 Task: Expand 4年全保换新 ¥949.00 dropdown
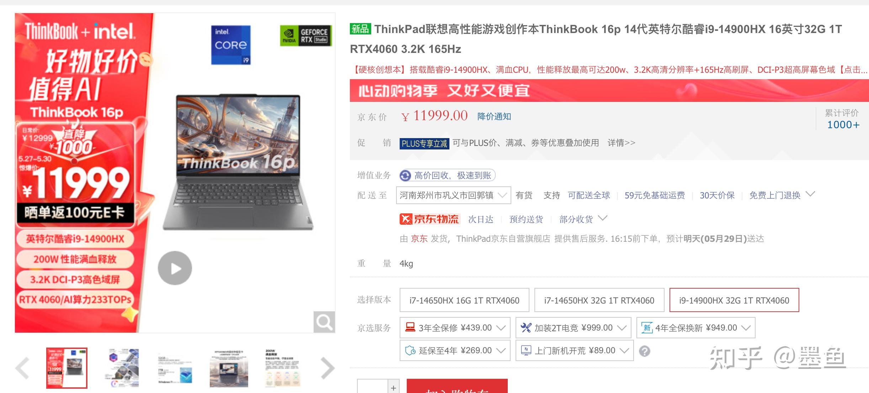(x=696, y=328)
